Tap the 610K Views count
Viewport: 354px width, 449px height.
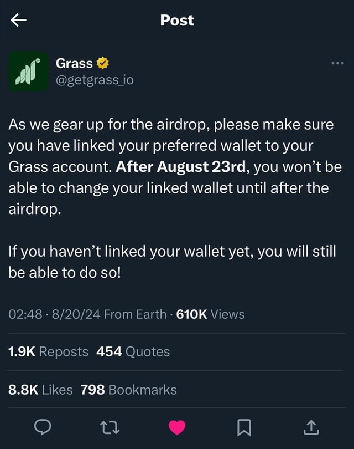click(x=210, y=314)
